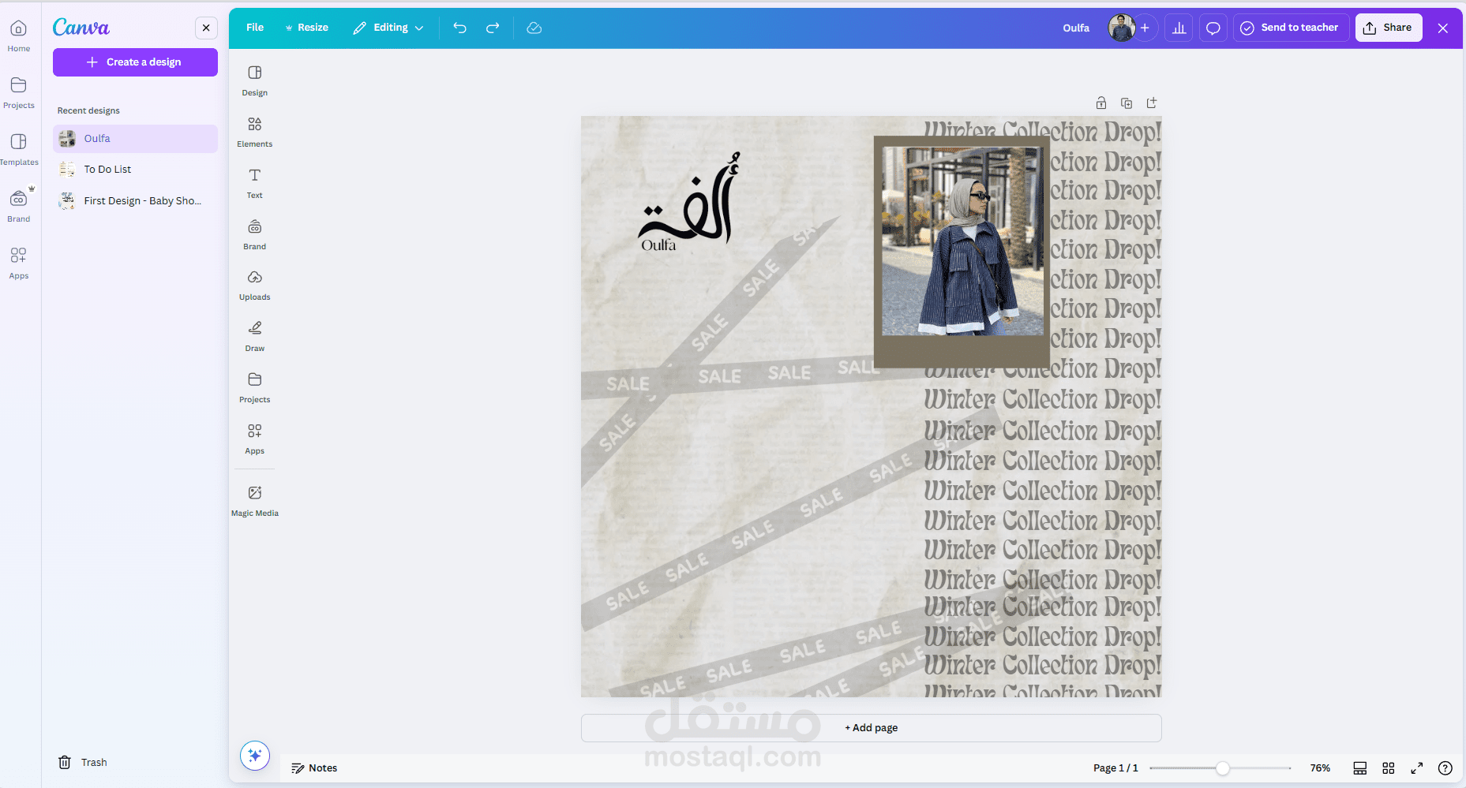Click Add page below the canvas
This screenshot has width=1466, height=788.
click(x=871, y=727)
